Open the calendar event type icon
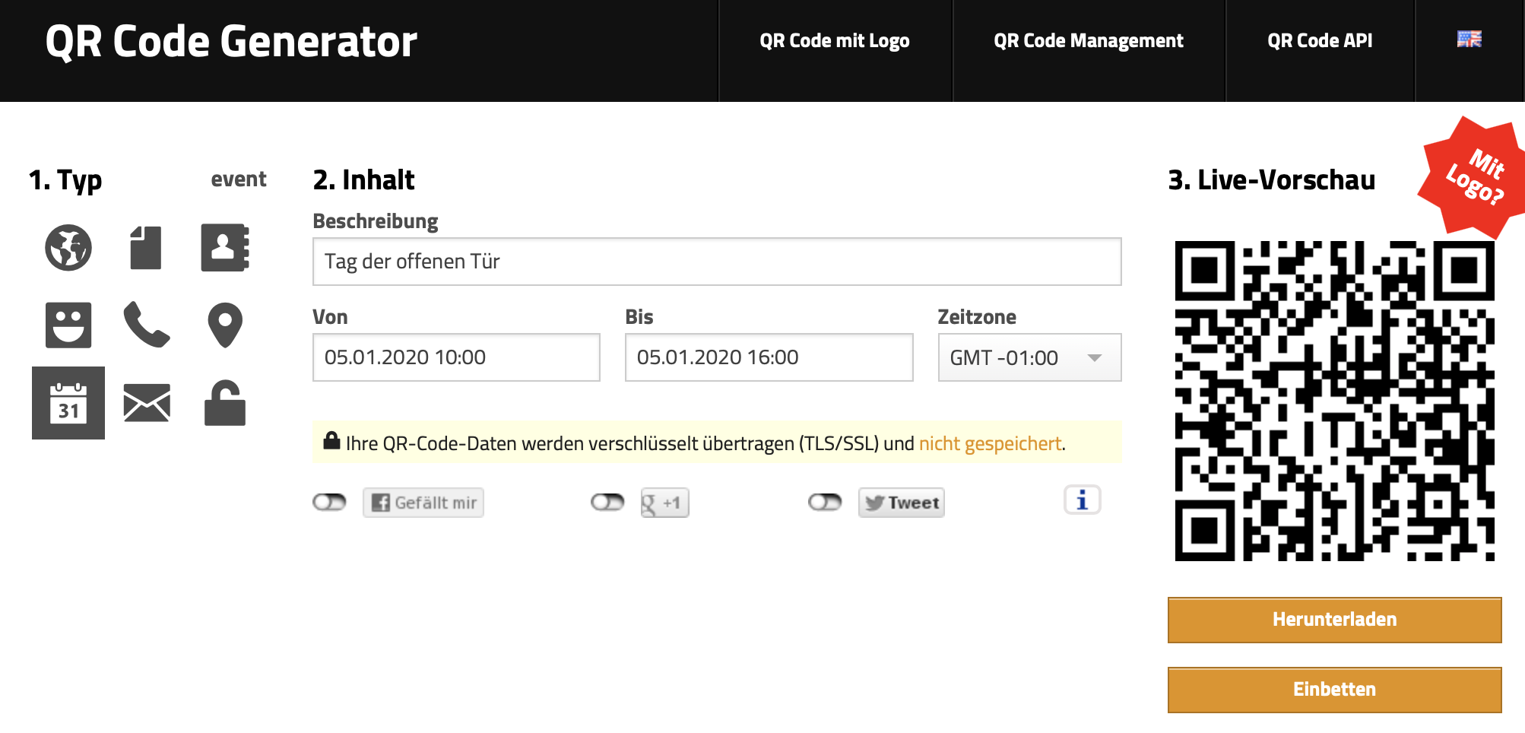The width and height of the screenshot is (1525, 733). click(x=68, y=403)
